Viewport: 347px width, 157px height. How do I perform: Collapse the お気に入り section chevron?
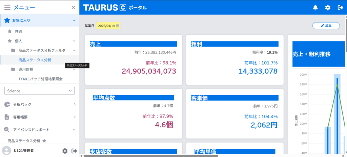pyautogui.click(x=74, y=20)
